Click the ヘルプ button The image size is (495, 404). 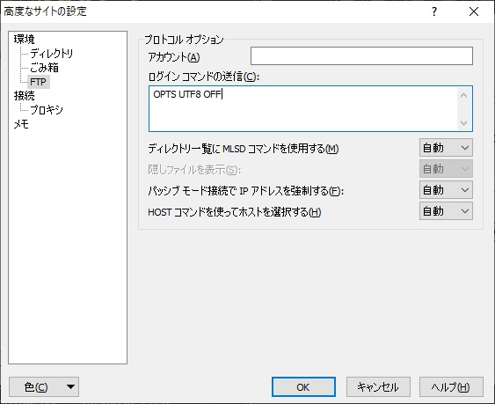point(451,387)
